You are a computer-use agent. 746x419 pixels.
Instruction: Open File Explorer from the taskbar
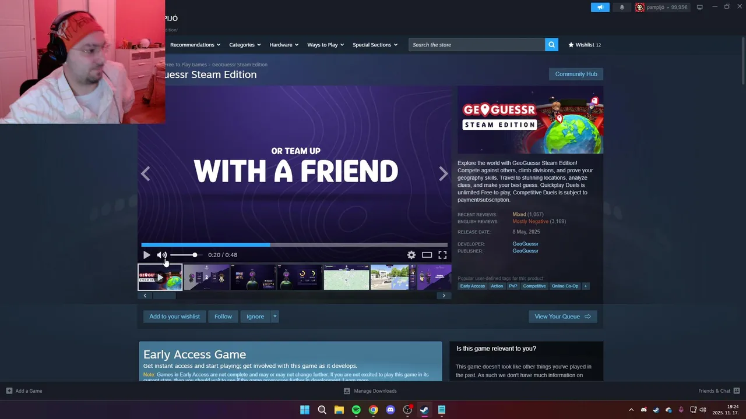(x=339, y=410)
